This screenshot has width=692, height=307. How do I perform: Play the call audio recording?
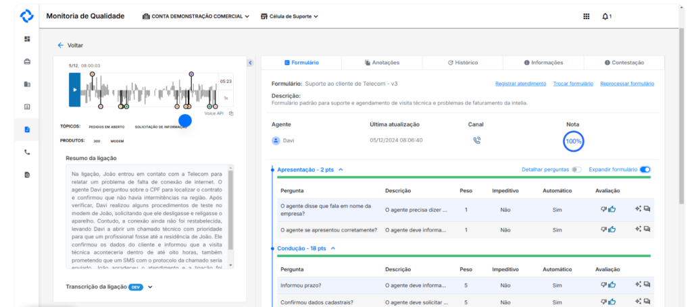click(74, 90)
